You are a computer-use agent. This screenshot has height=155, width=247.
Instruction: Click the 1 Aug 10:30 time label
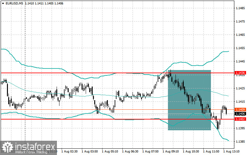191,152
